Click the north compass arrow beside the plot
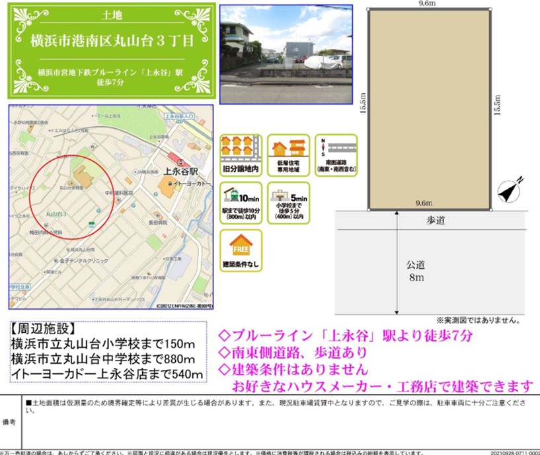Screen dimensions: 540x455 pos(510,190)
